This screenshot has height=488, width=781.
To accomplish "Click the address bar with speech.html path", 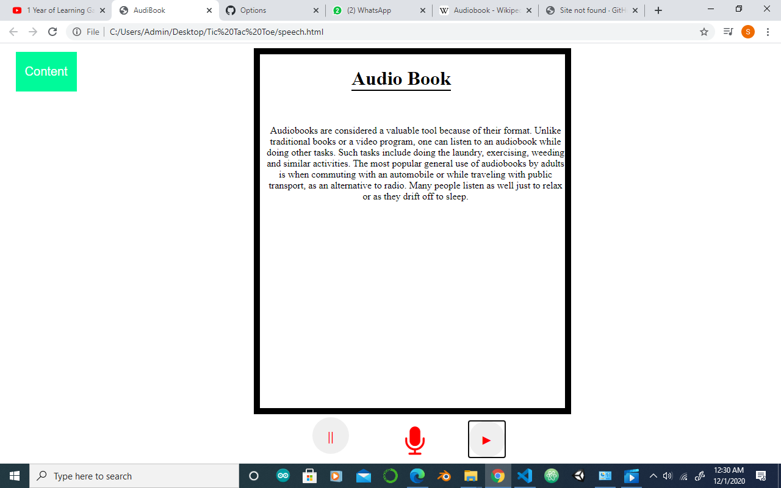I will pos(390,32).
